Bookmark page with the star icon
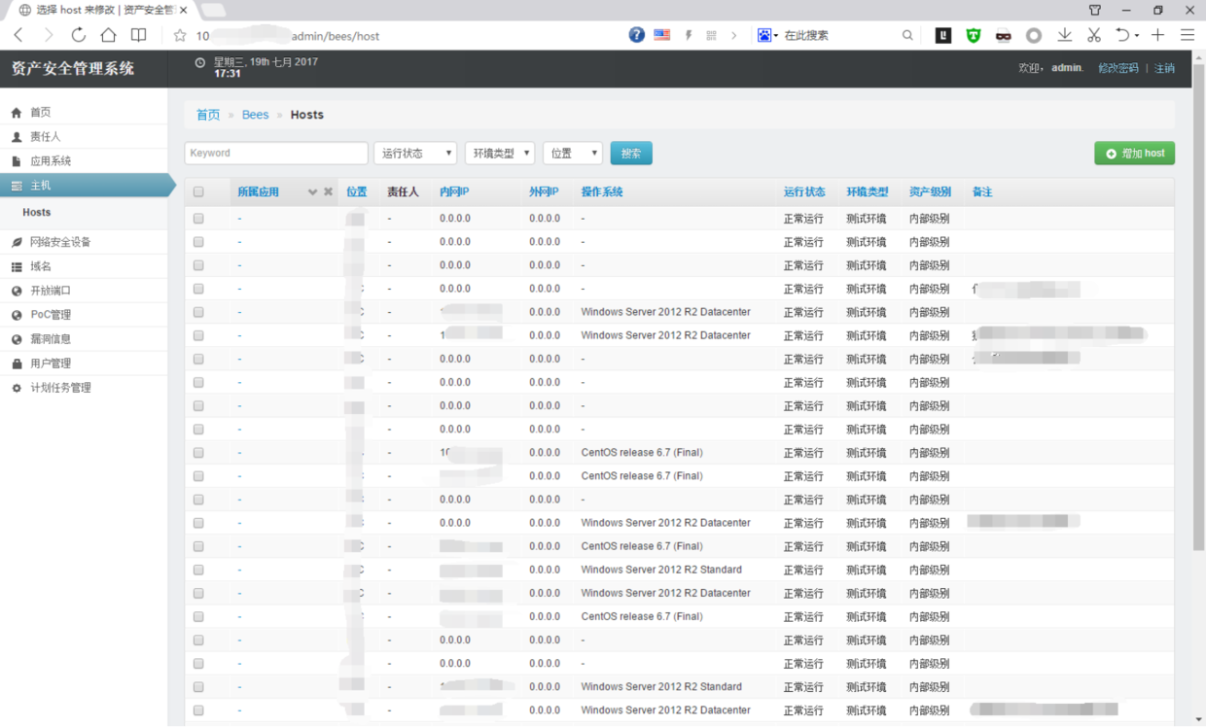The image size is (1206, 727). (179, 35)
